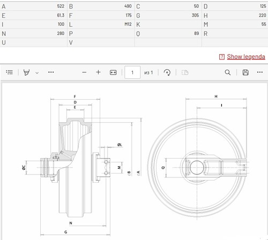Screen dimensions: 268x240
Task: Select the value 50 for dimension C
Action: [196, 6]
